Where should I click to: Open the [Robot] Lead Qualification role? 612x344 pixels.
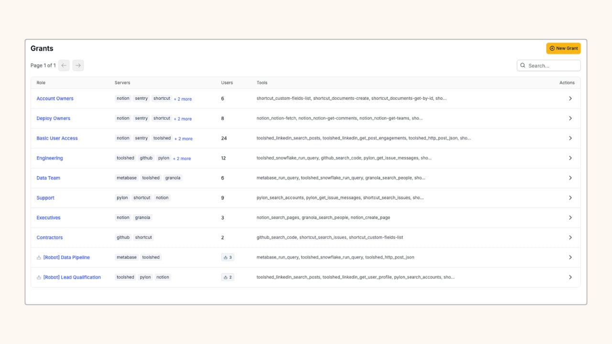coord(72,277)
